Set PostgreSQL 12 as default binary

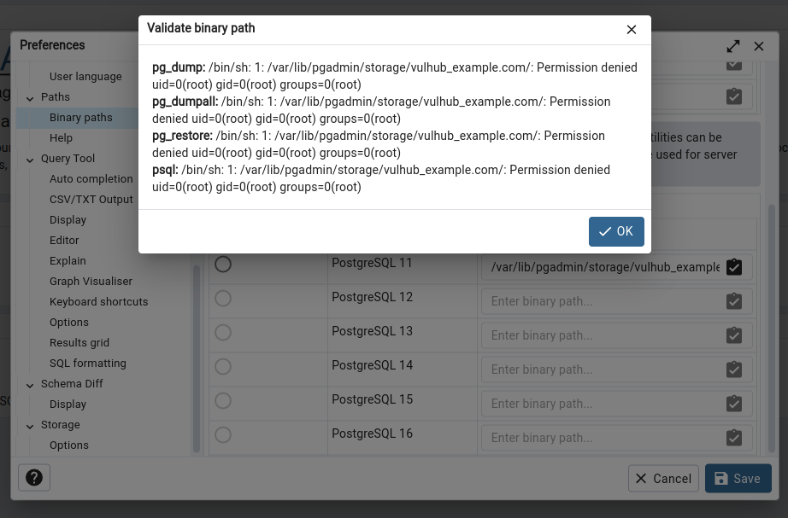tap(223, 298)
